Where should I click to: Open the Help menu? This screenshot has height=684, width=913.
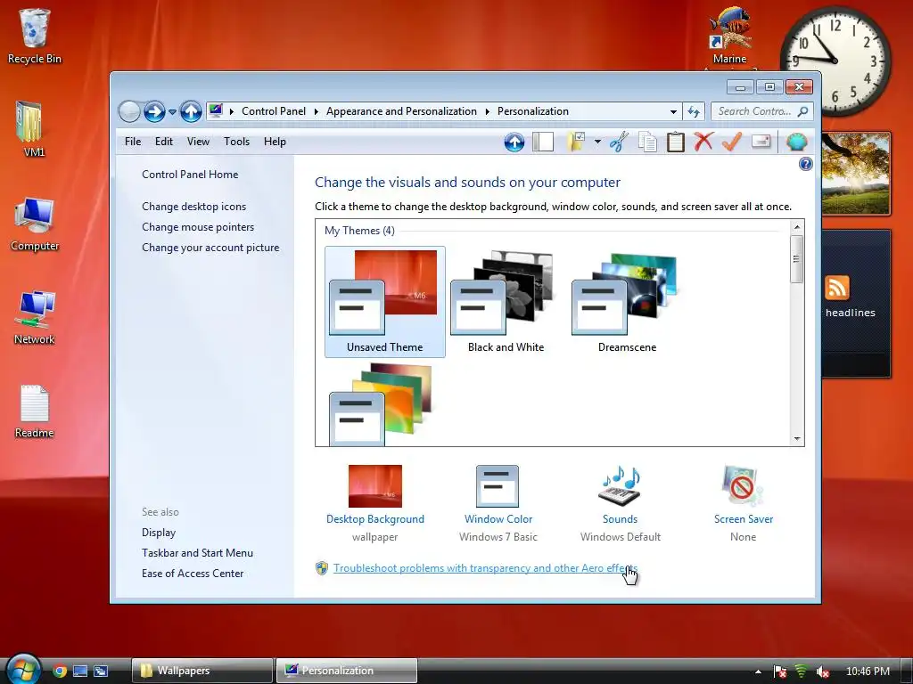(x=275, y=142)
